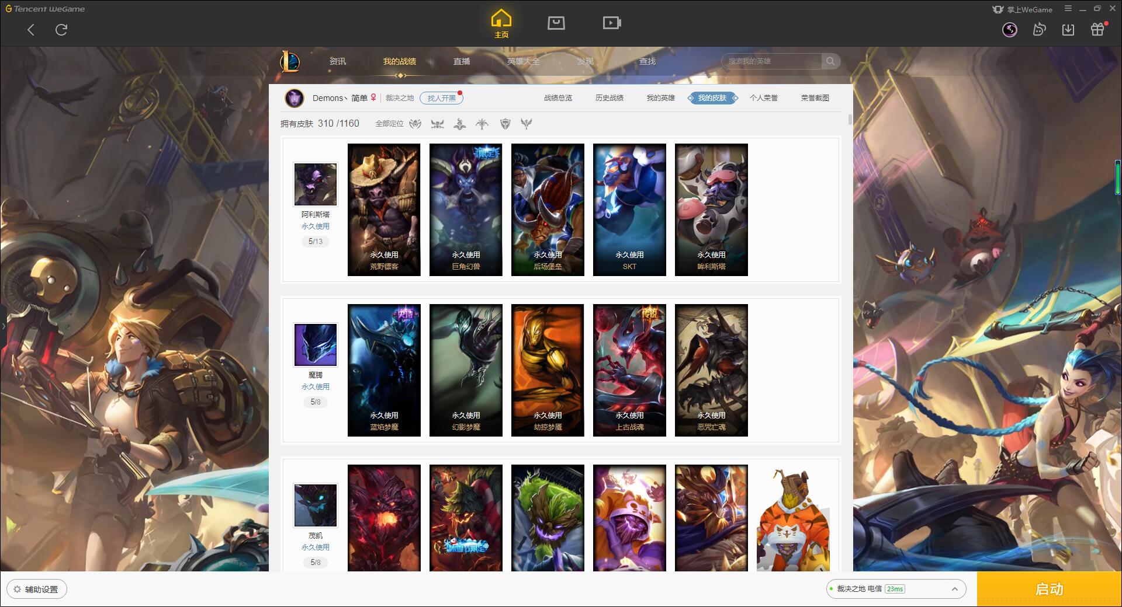1122x607 pixels.
Task: Open the user avatar in top-right toolbar
Action: click(1010, 30)
